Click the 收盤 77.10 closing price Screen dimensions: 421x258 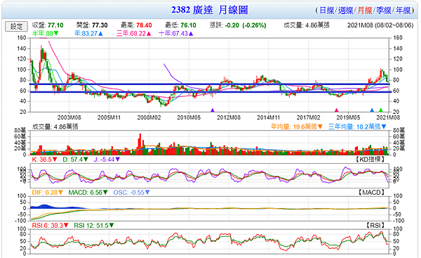[x=48, y=25]
